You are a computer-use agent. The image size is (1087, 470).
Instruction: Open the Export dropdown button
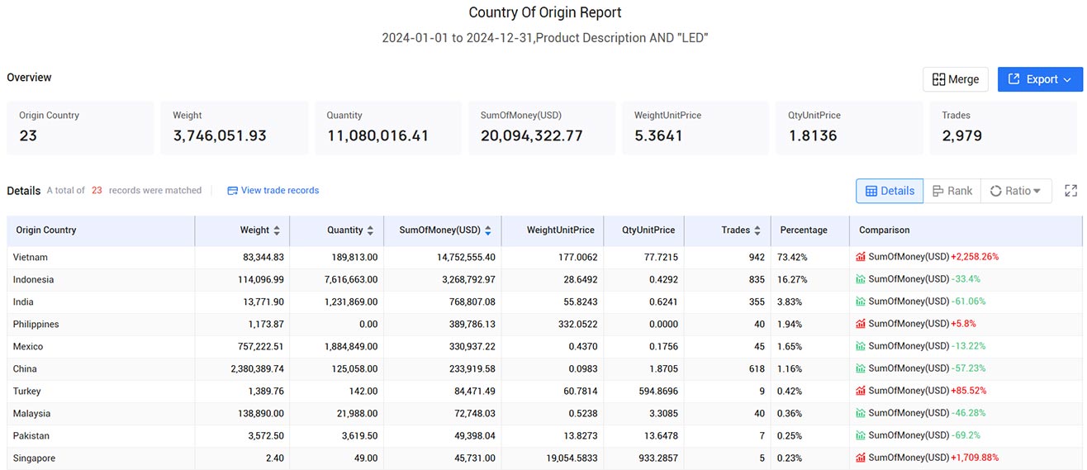click(x=1040, y=79)
